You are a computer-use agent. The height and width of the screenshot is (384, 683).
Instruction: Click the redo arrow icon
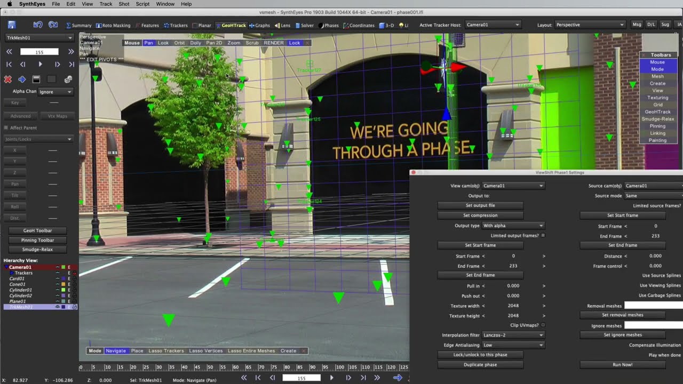coord(53,25)
